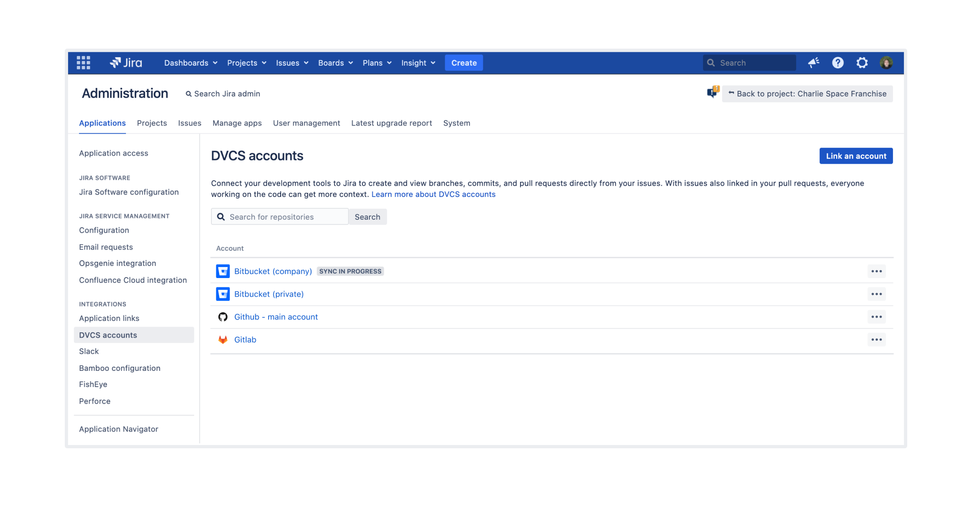Click the Jira logo

click(x=126, y=63)
